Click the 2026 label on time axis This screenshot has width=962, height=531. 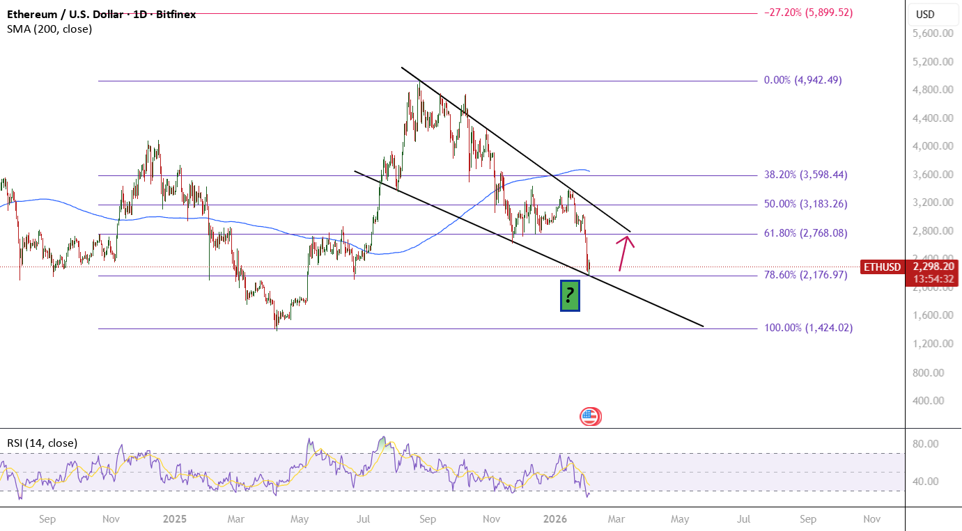556,518
